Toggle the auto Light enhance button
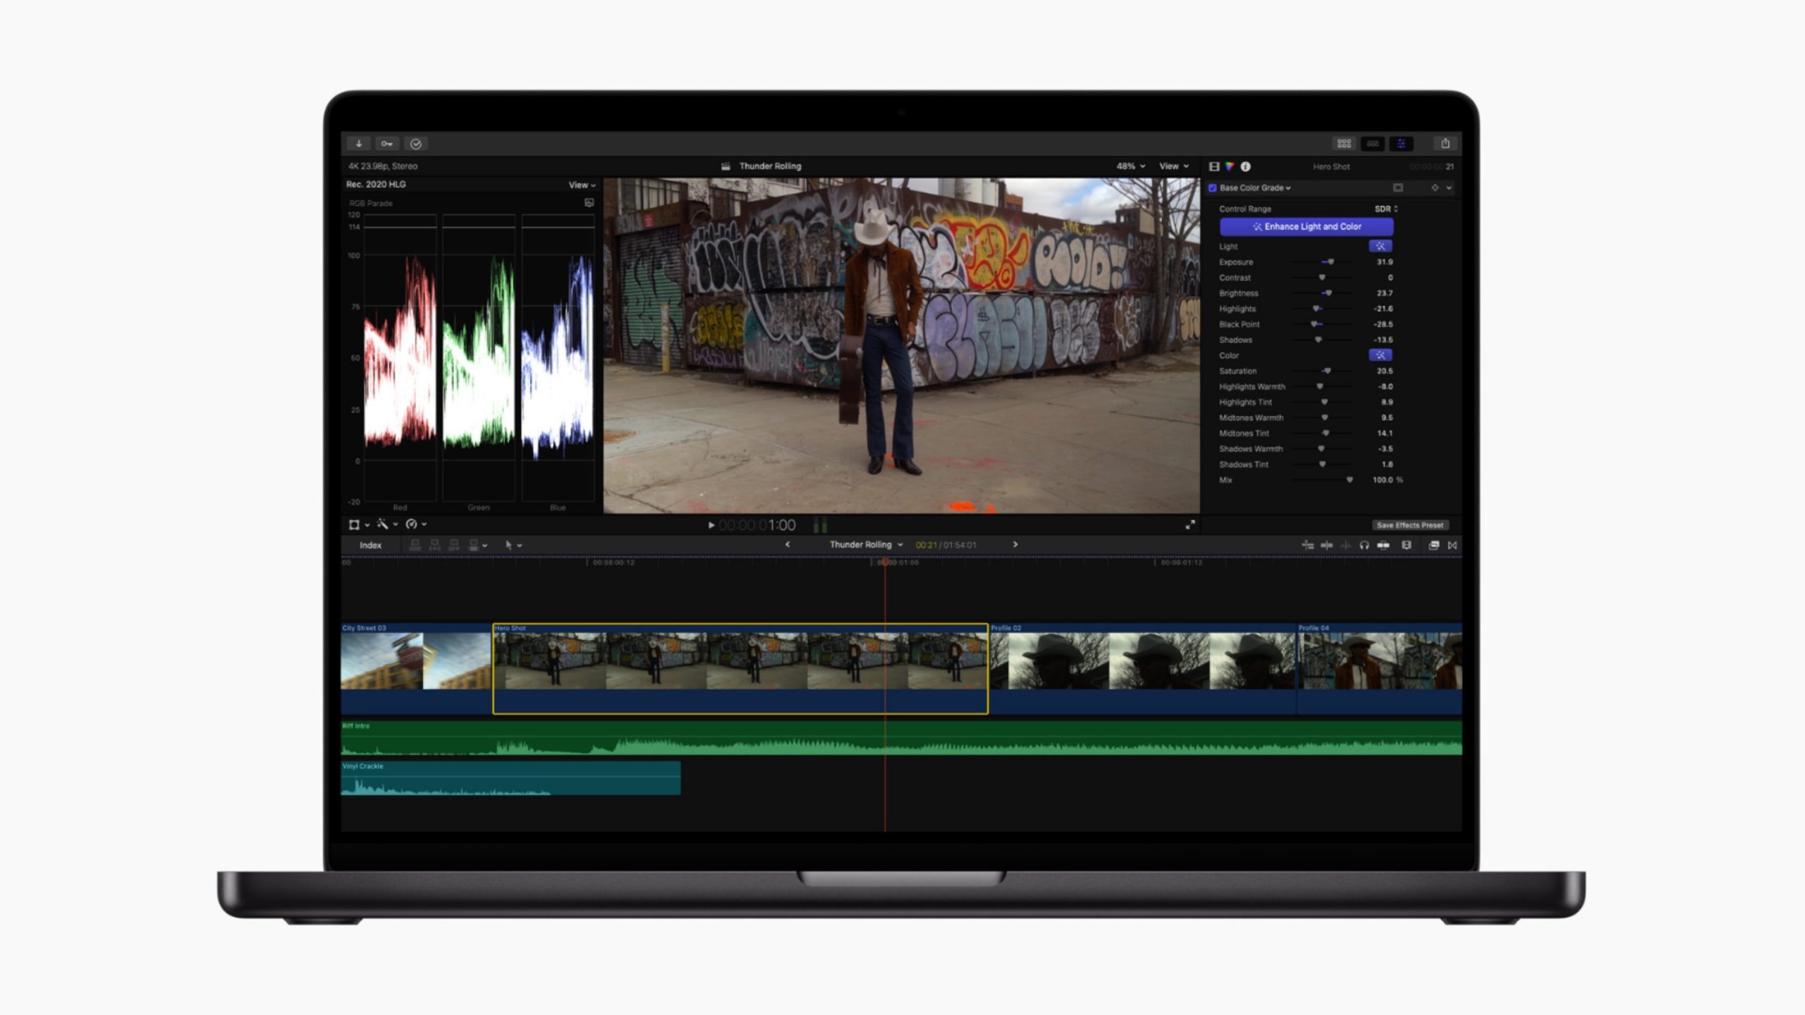This screenshot has width=1805, height=1015. tap(1380, 247)
